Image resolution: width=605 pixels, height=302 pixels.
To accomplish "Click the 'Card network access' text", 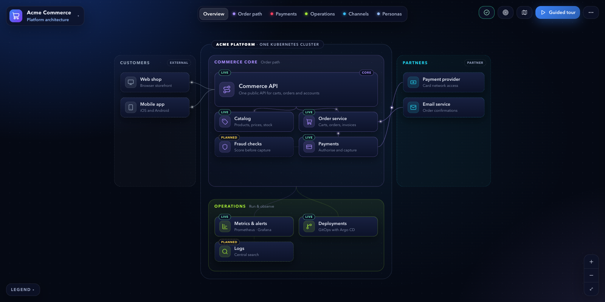I will 440,86.
